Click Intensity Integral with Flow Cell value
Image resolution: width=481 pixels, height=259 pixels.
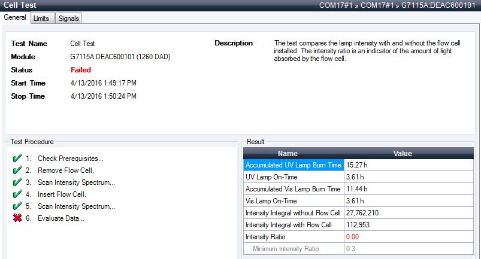pyautogui.click(x=359, y=225)
